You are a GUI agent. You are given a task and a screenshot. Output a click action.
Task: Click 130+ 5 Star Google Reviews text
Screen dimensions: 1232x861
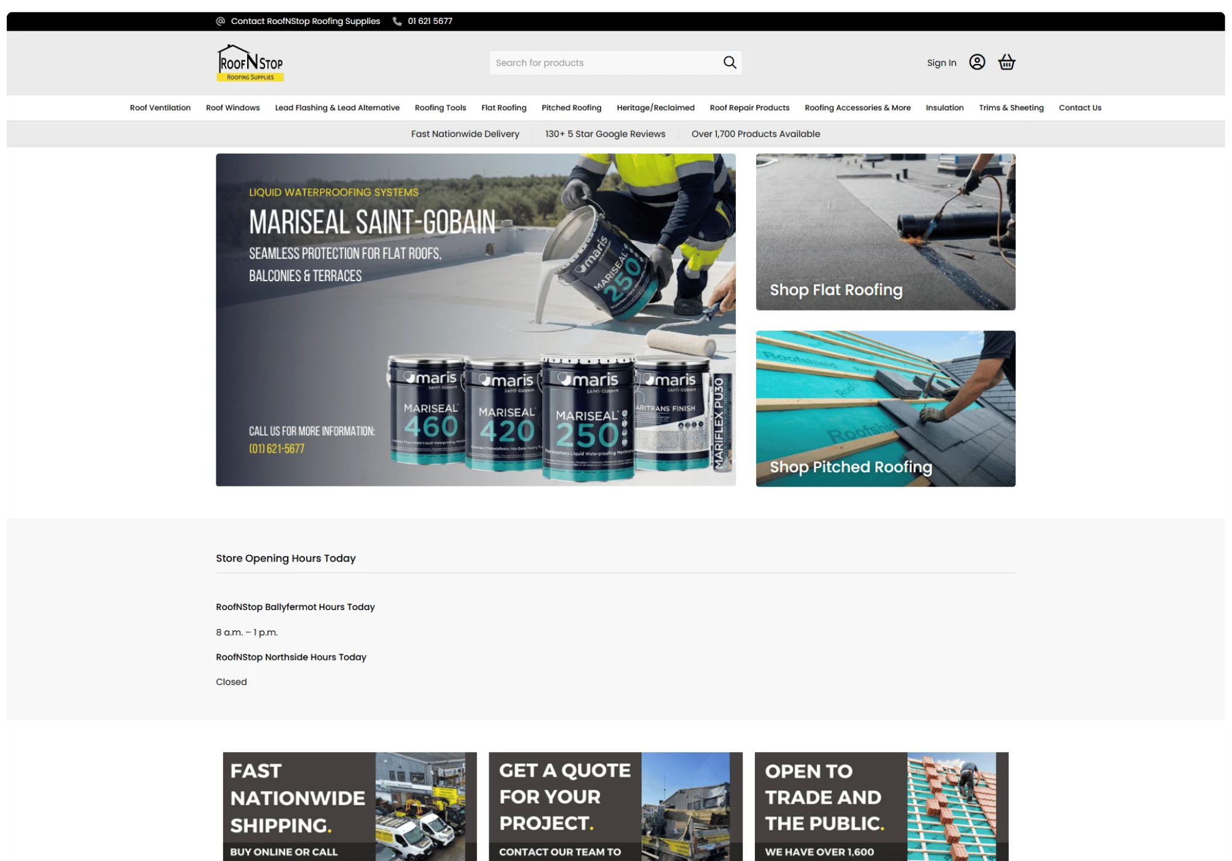click(x=605, y=134)
